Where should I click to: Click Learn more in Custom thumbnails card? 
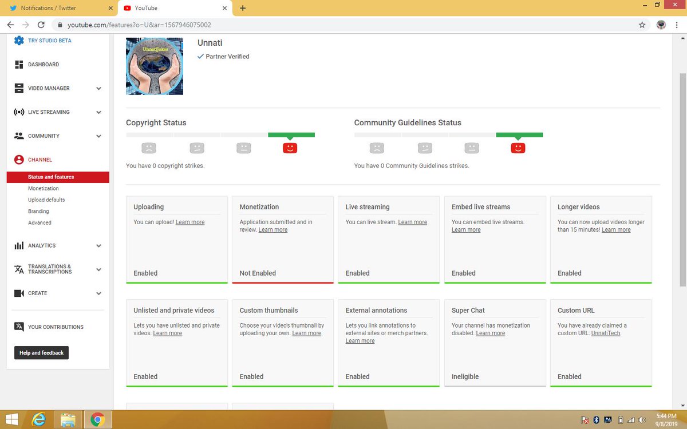tap(307, 333)
